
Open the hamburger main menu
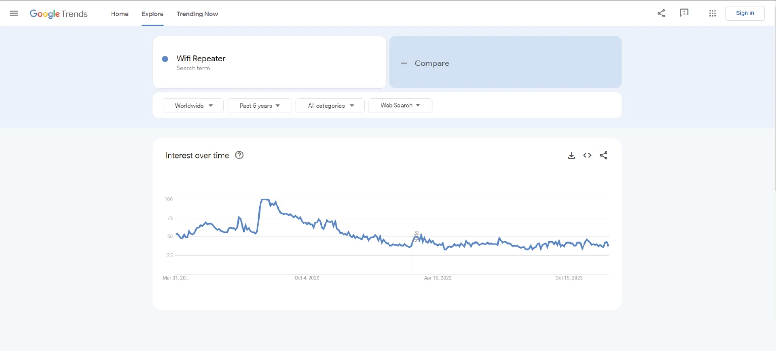pyautogui.click(x=14, y=14)
